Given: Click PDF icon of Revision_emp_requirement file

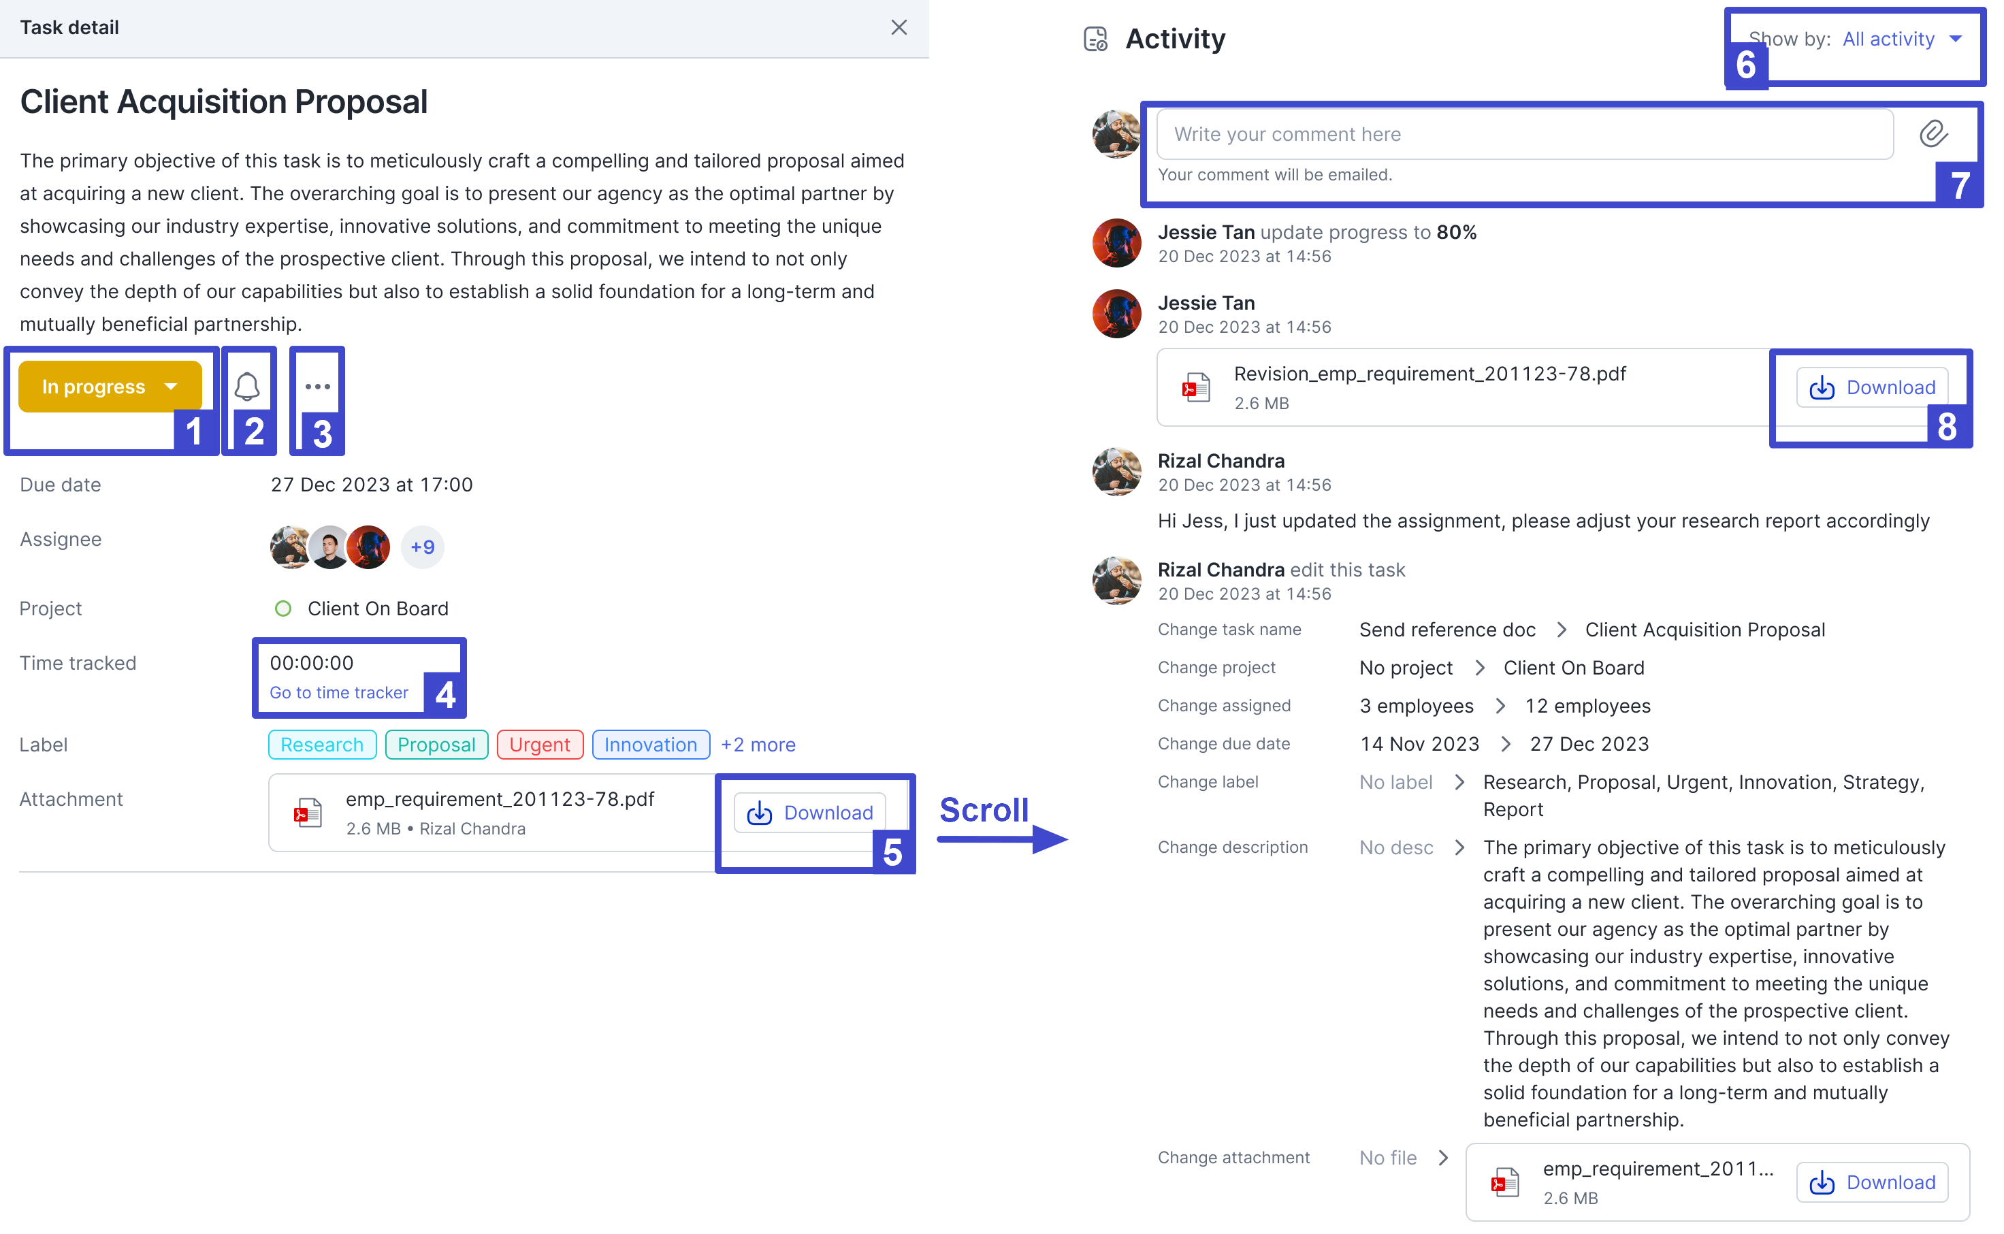Looking at the screenshot, I should tap(1196, 388).
